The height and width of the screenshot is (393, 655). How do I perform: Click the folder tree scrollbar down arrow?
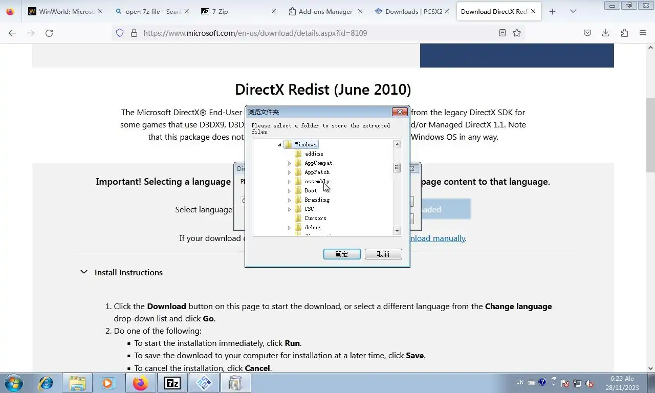tap(397, 231)
